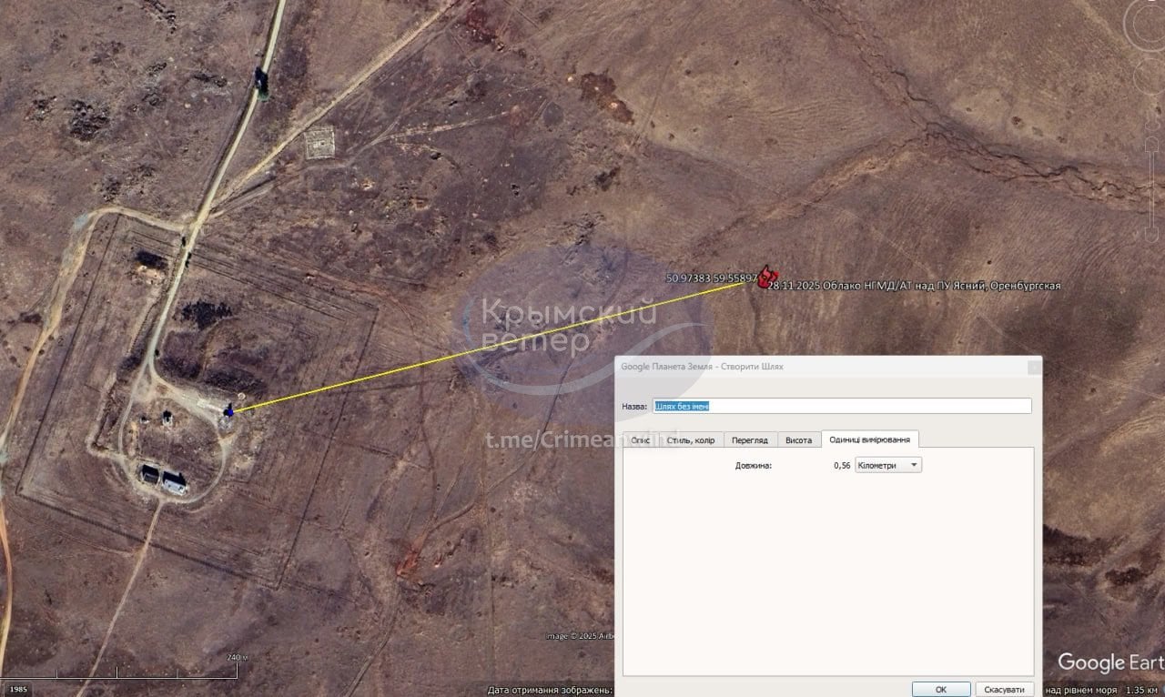
Task: Close the Створити Шлях dialog window
Action: [1034, 367]
